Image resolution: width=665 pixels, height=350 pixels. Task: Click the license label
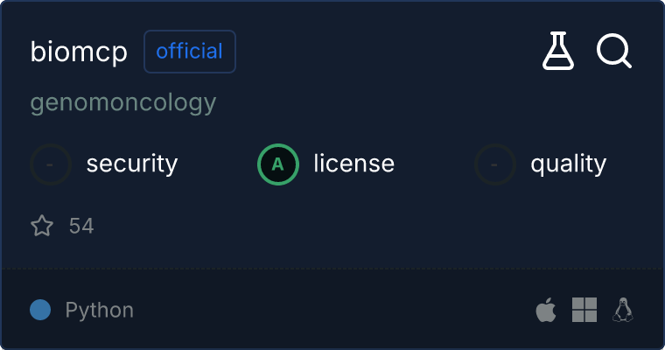pos(353,164)
